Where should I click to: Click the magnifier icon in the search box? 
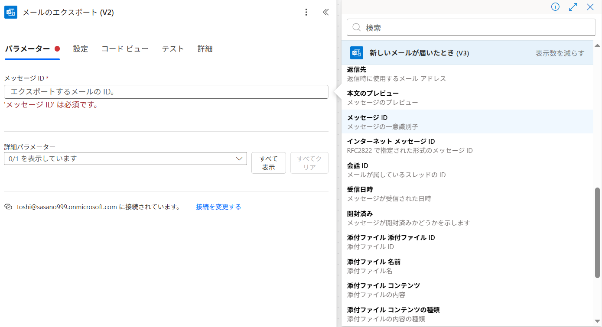[357, 27]
